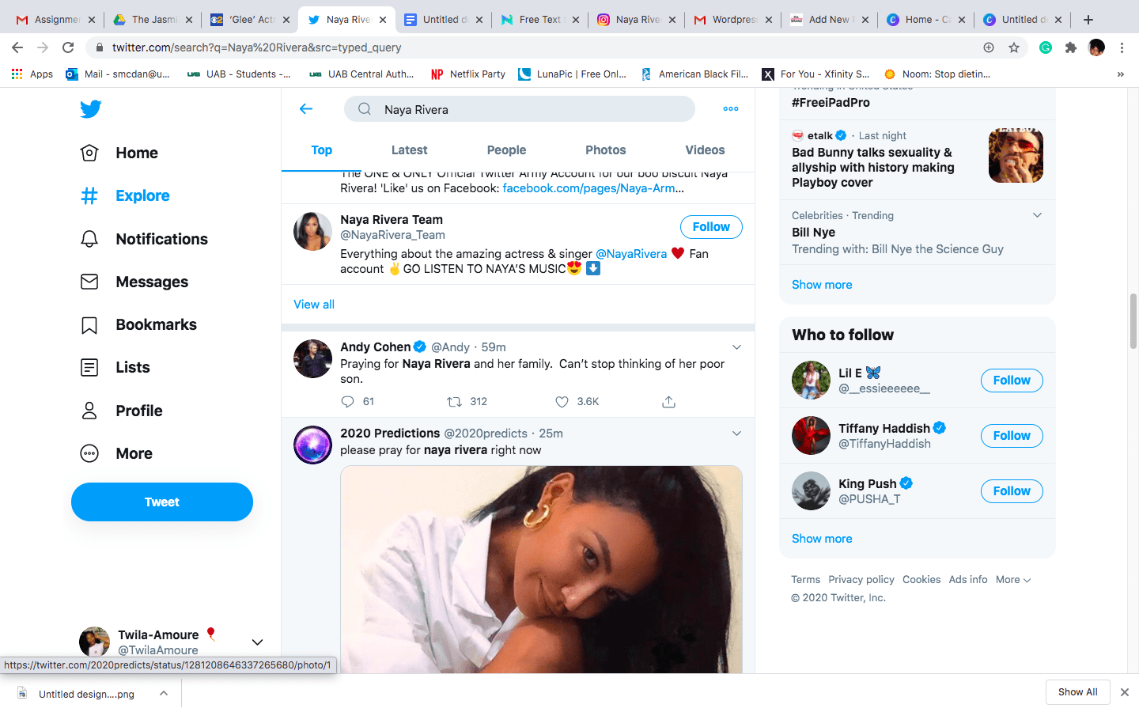This screenshot has height=712, width=1139.
Task: Open Bookmarks from sidebar
Action: click(x=138, y=325)
